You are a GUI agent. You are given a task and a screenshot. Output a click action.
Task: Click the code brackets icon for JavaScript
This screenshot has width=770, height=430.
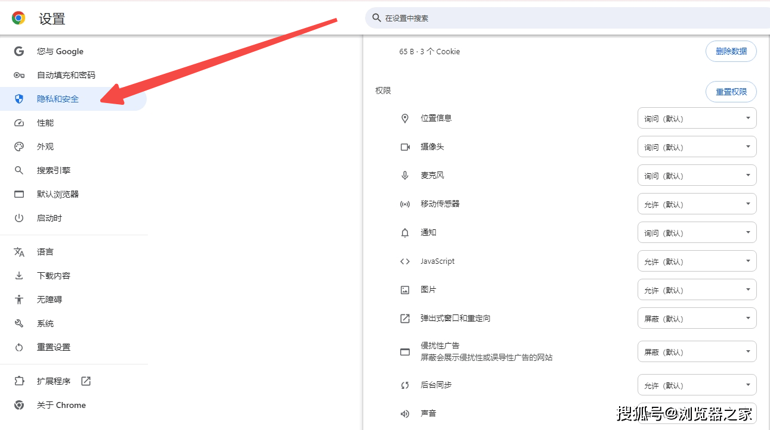tap(405, 261)
